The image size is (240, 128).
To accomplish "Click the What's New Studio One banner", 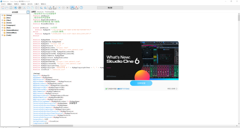I will [141, 61].
